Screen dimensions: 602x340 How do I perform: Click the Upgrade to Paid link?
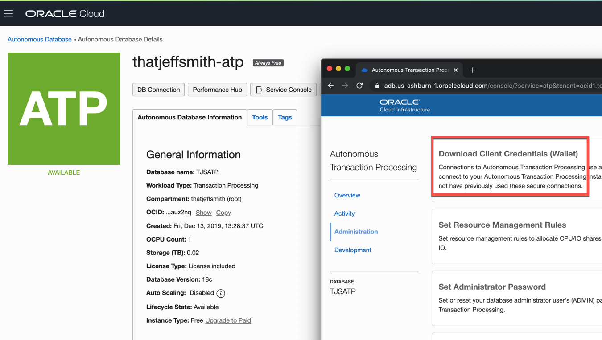228,320
